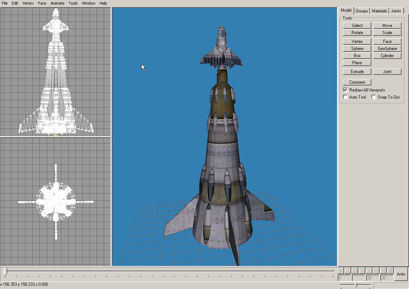Jump to last frame using >|| button
The image size is (409, 289).
point(391,271)
